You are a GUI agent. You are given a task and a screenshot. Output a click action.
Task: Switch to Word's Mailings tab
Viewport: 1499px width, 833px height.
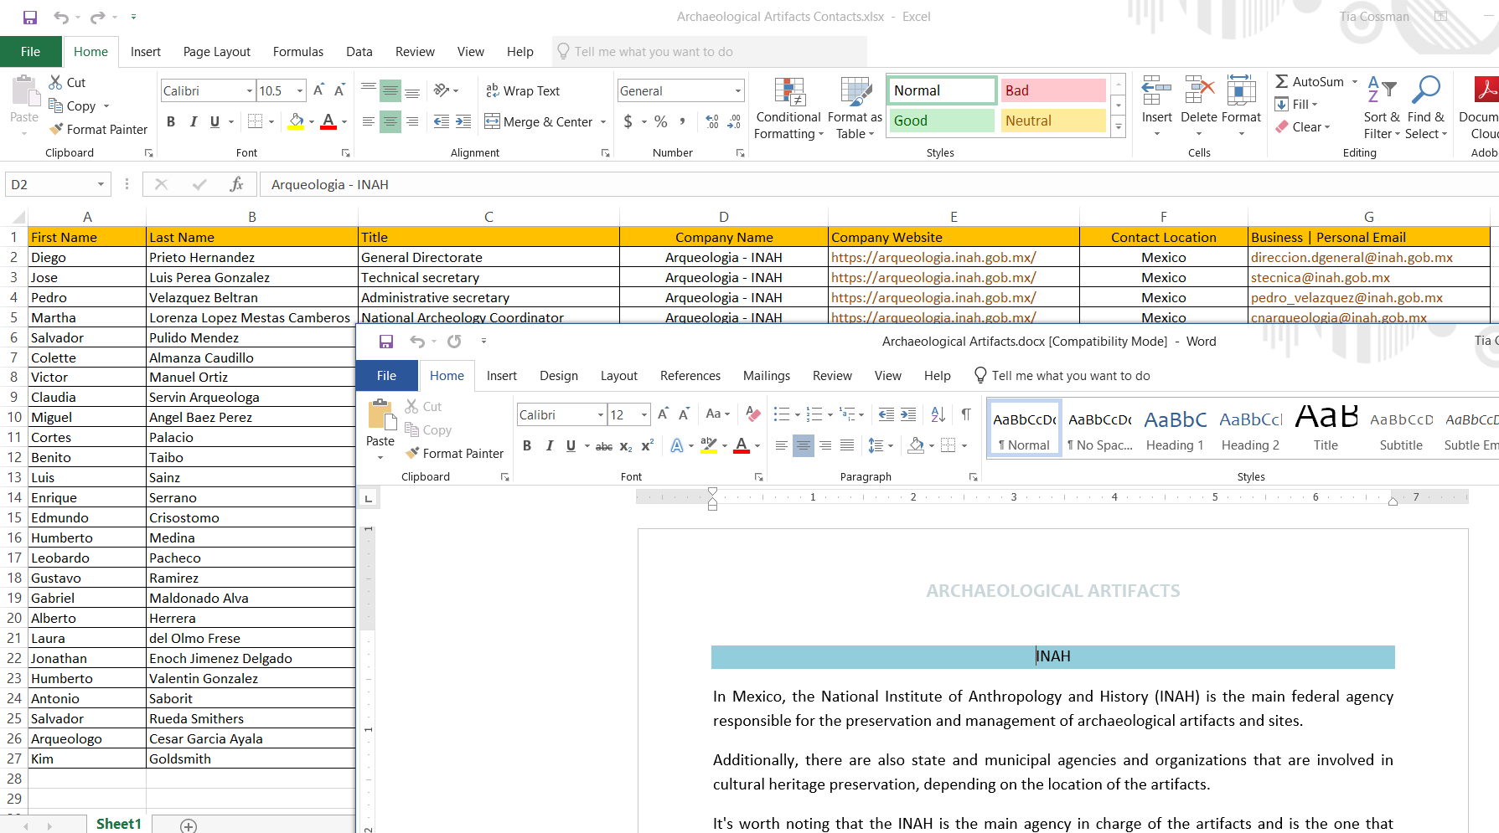[767, 376]
